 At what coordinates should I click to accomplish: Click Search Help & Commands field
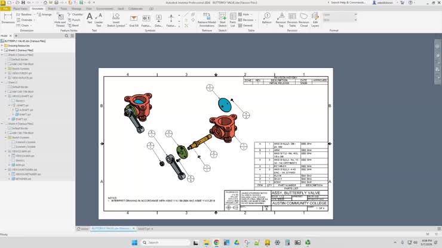(x=348, y=2)
